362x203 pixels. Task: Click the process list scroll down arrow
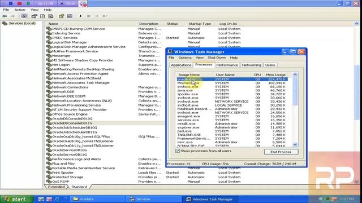tap(295, 144)
